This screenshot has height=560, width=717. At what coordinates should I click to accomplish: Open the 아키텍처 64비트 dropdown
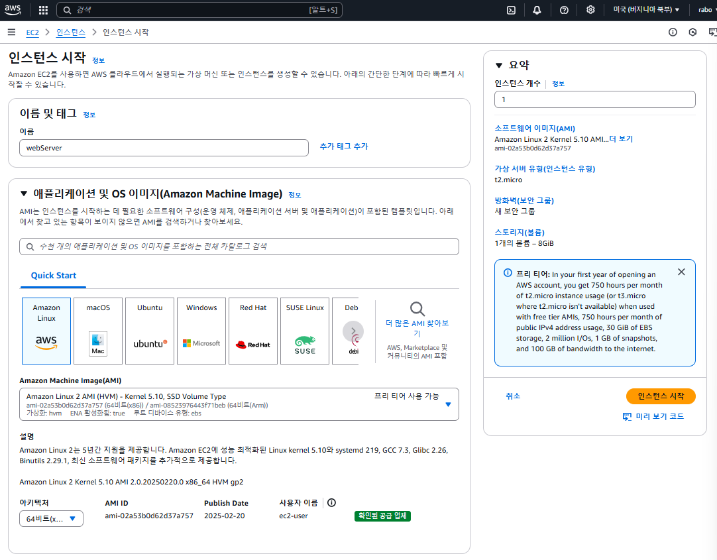51,519
